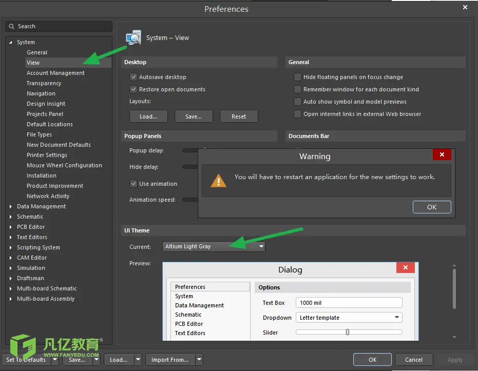Click OK at bottom of Preferences
The width and height of the screenshot is (478, 371).
point(372,359)
